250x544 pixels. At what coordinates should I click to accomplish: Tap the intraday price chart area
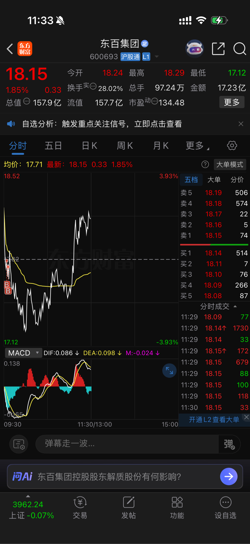pos(91,259)
